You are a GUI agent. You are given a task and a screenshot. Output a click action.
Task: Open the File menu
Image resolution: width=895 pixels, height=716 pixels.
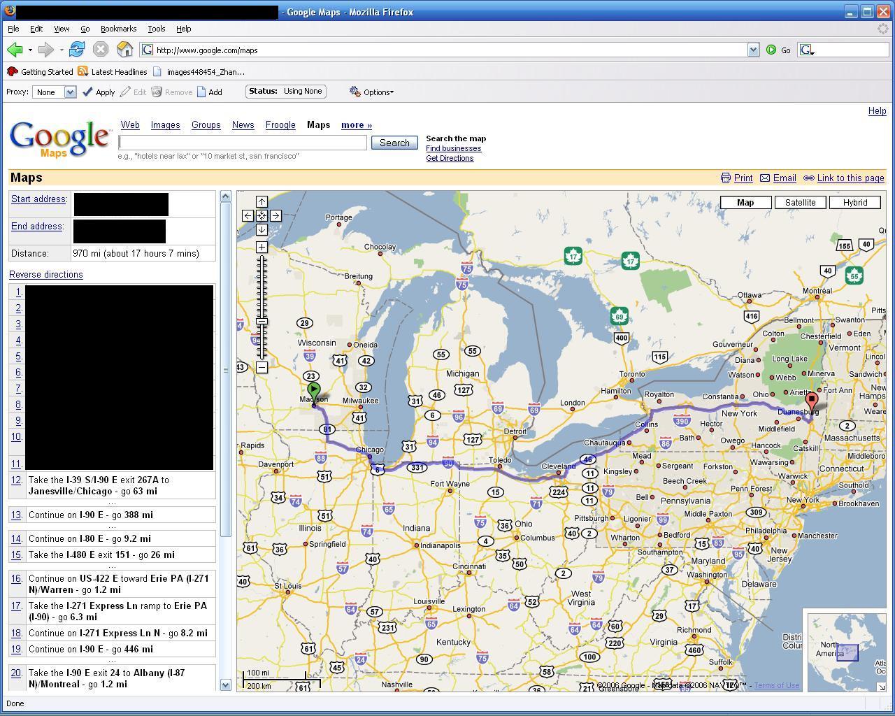pyautogui.click(x=13, y=29)
